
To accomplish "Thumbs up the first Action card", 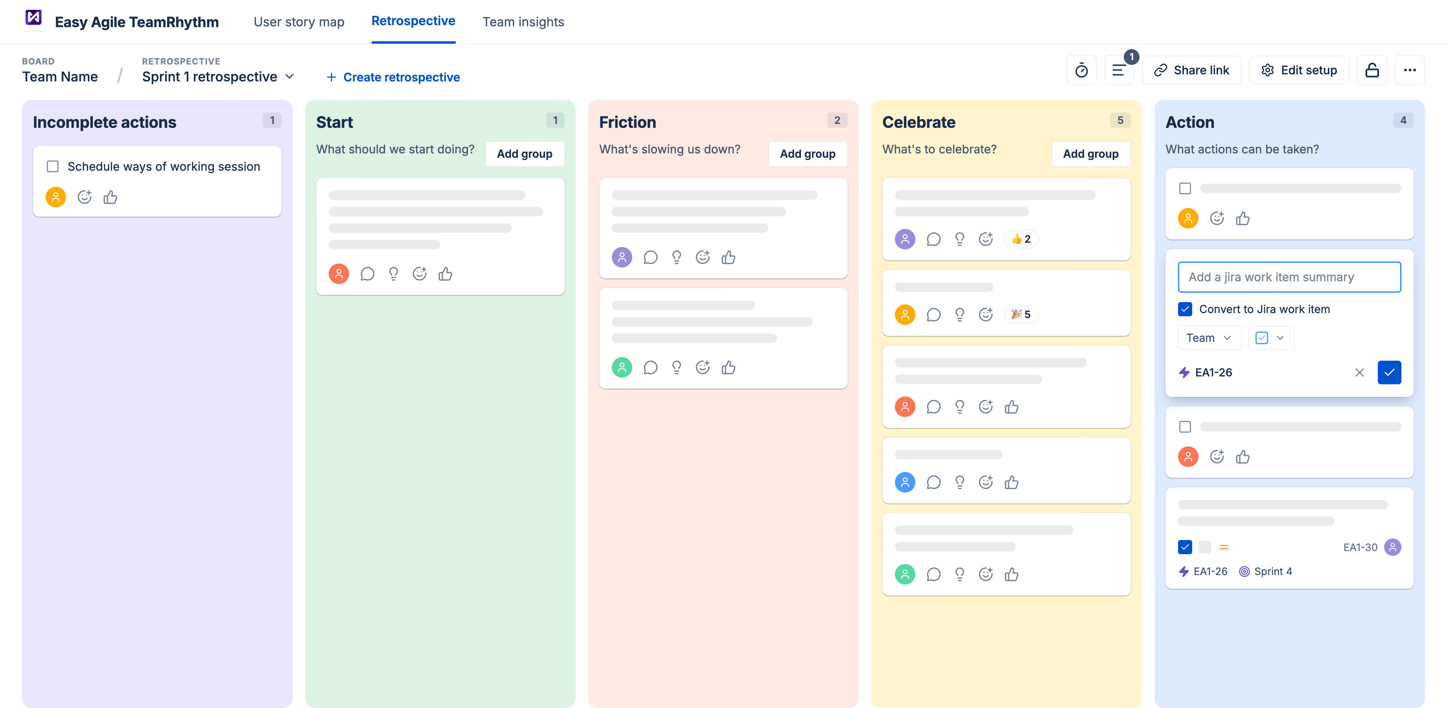I will coord(1243,219).
